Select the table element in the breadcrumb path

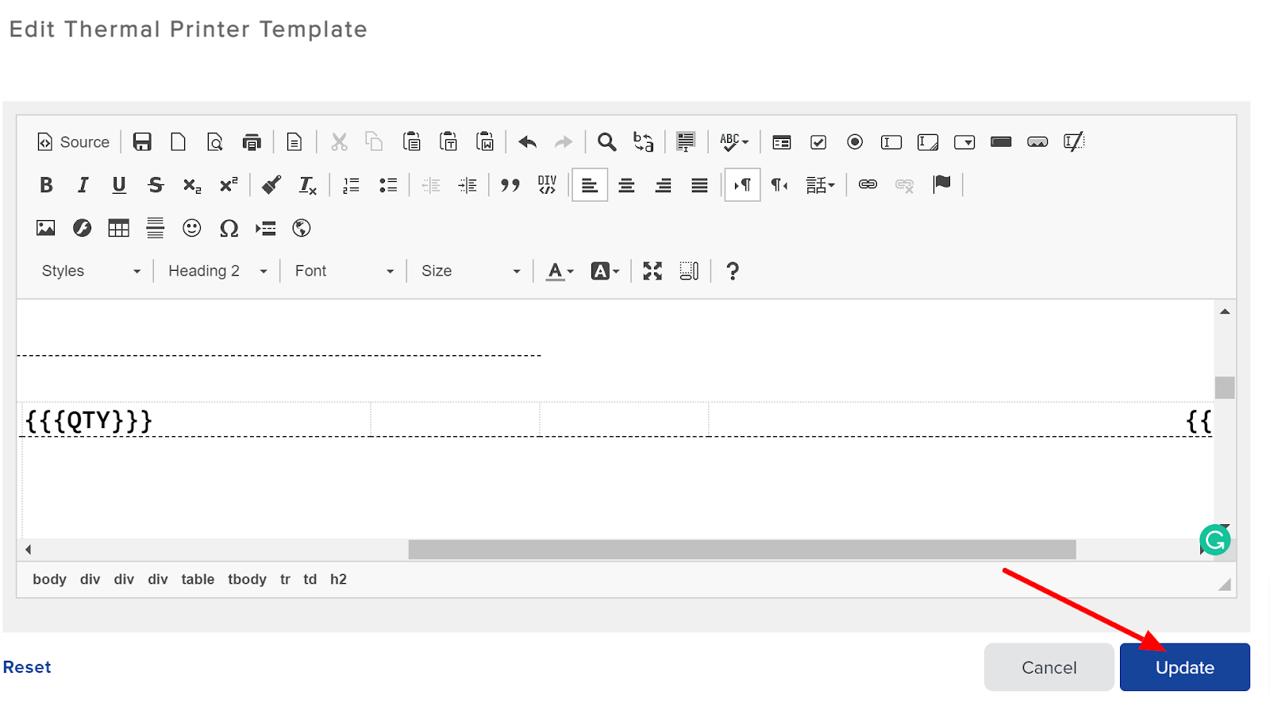point(197,579)
